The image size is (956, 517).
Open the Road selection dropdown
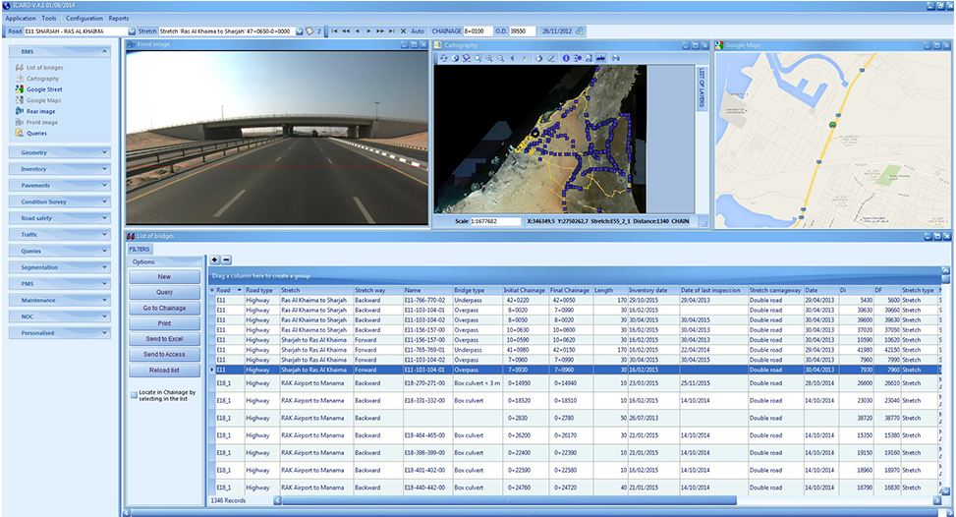pyautogui.click(x=132, y=30)
